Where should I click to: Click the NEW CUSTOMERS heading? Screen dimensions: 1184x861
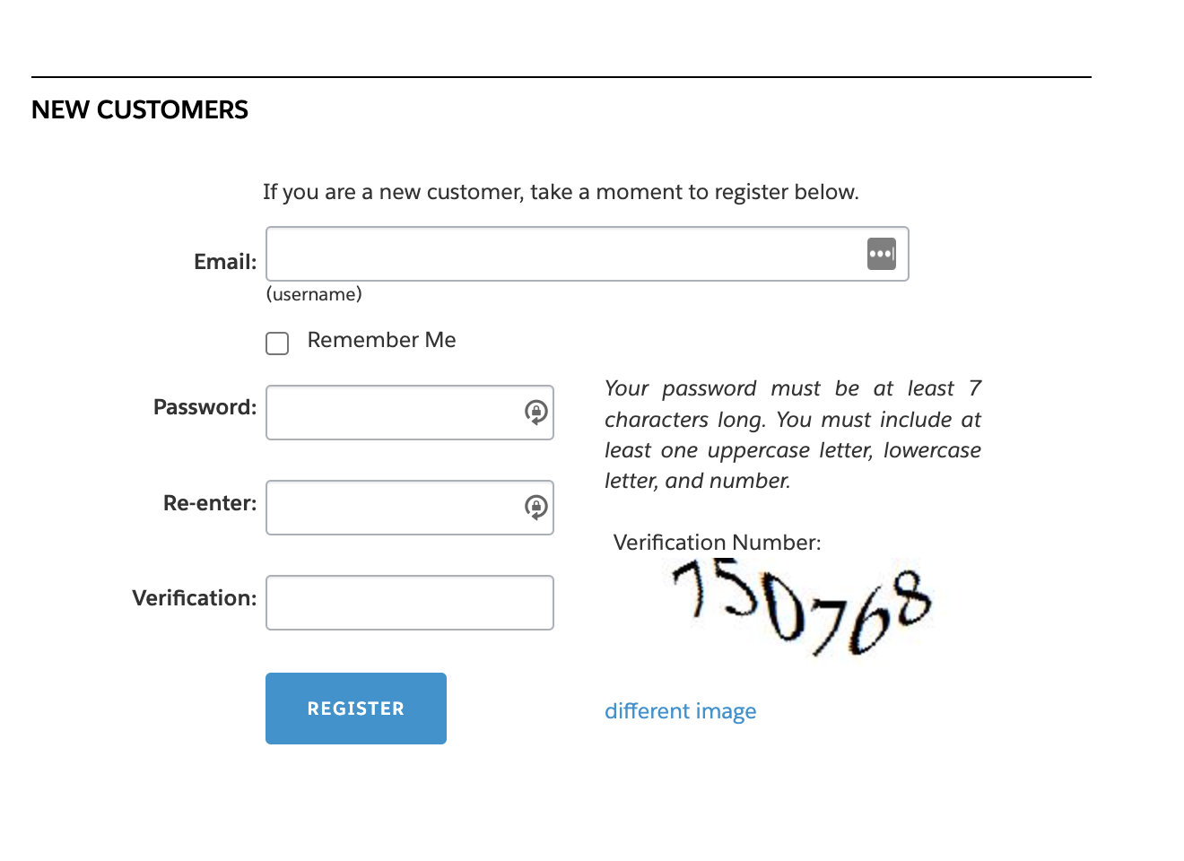coord(139,109)
